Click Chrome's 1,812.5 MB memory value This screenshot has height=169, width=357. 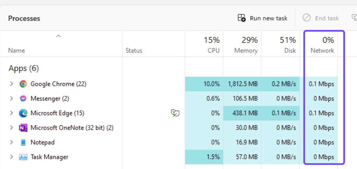243,84
